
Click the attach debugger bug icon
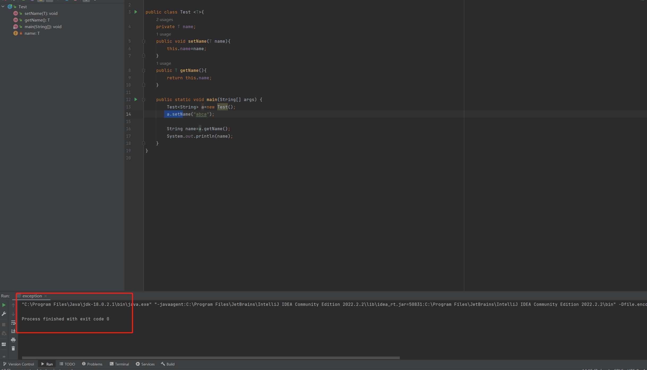[x=4, y=333]
